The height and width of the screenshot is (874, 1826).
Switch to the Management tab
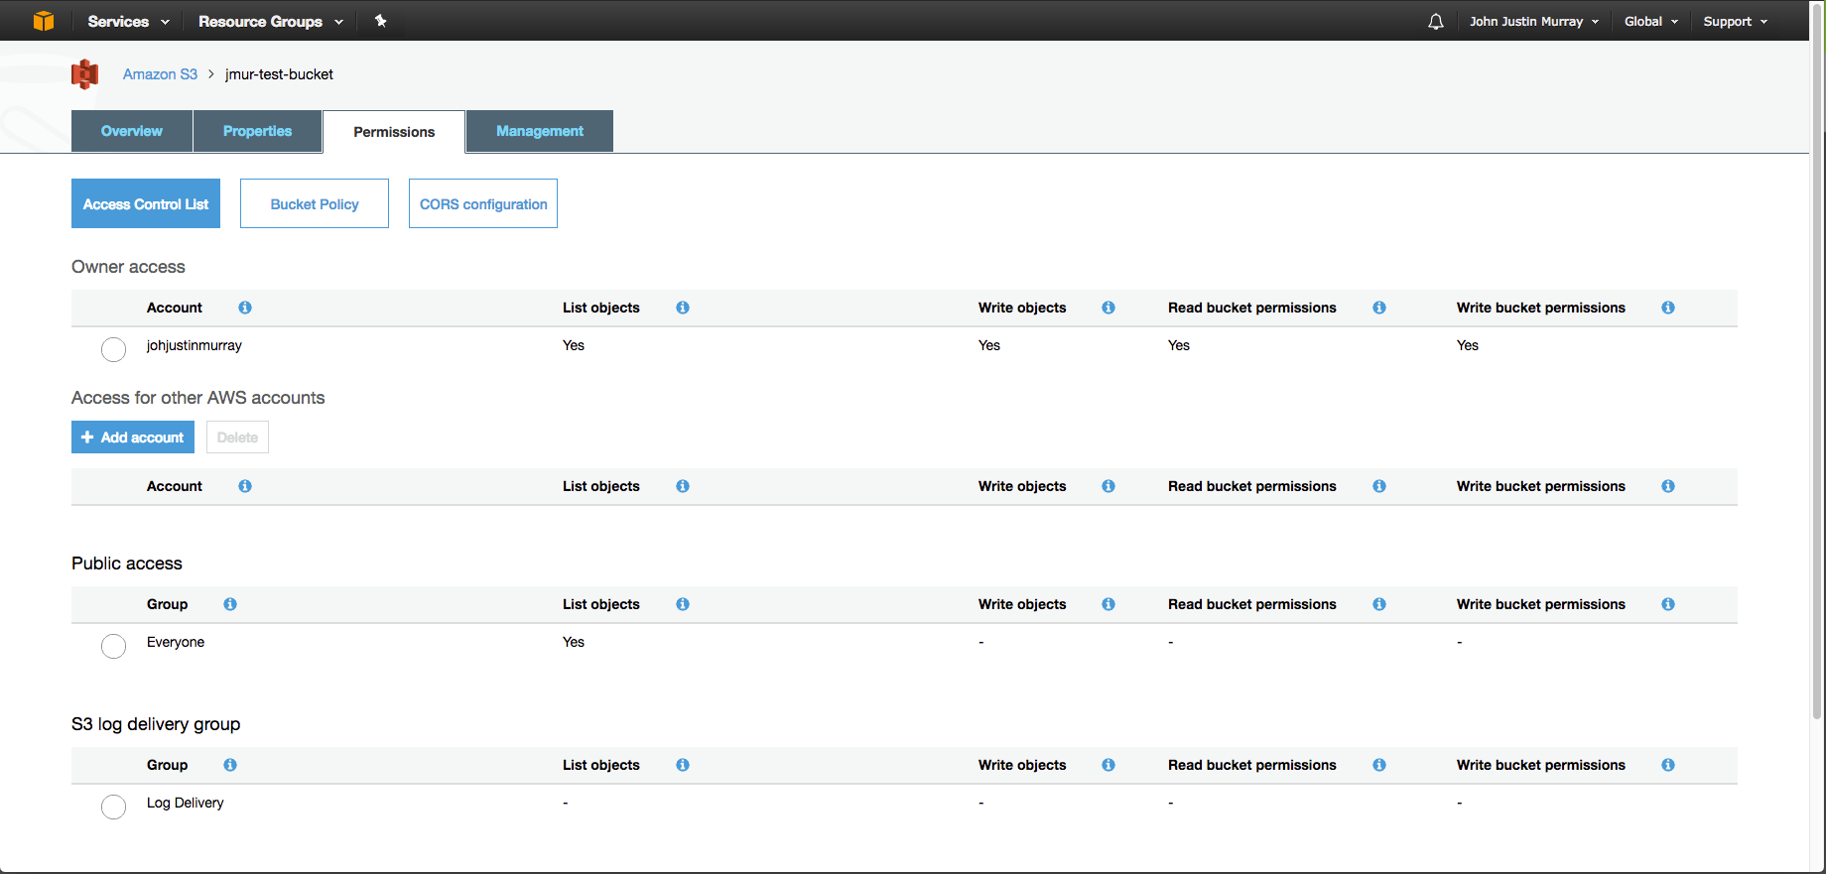[x=540, y=131]
